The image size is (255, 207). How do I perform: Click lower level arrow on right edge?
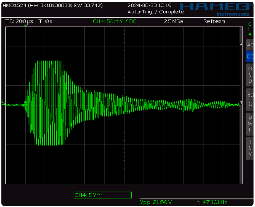coord(241,102)
